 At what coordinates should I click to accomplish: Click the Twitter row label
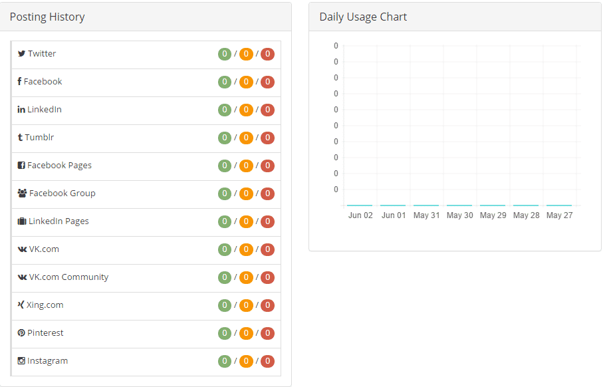42,54
